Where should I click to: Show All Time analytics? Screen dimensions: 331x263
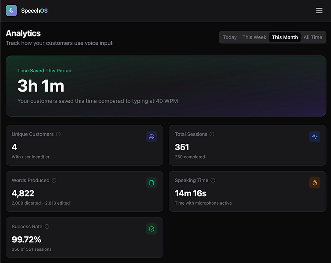[313, 37]
